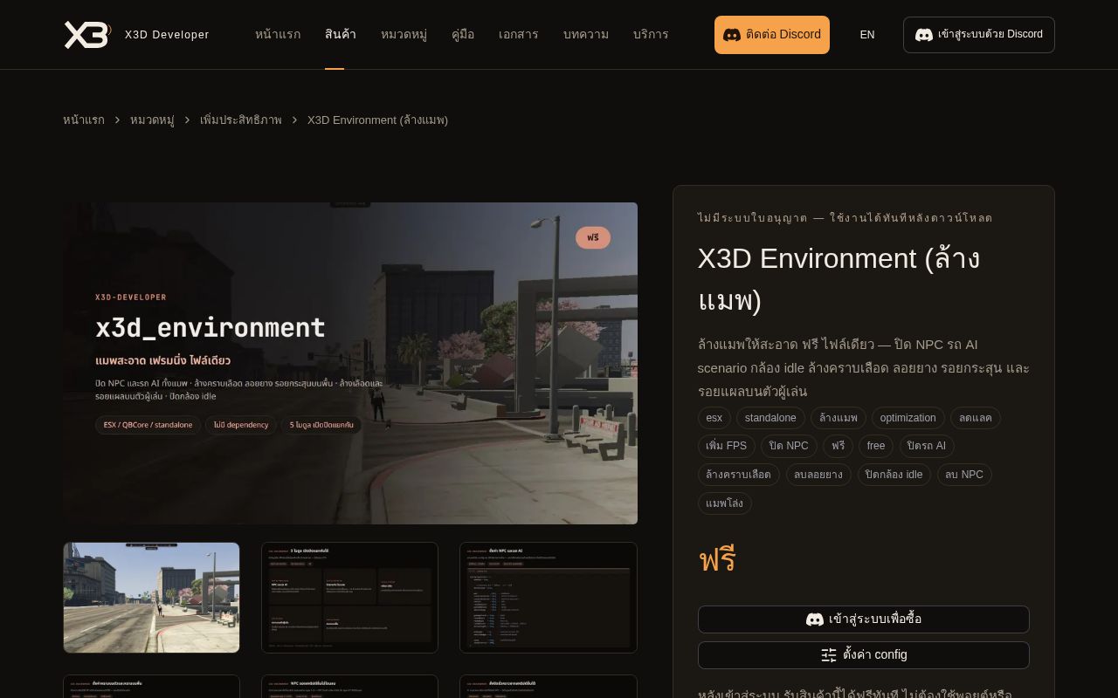Click the ล้างคราบเลือด tag

click(x=739, y=475)
